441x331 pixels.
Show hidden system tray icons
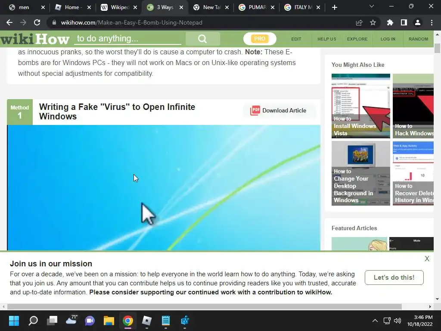[x=375, y=321]
